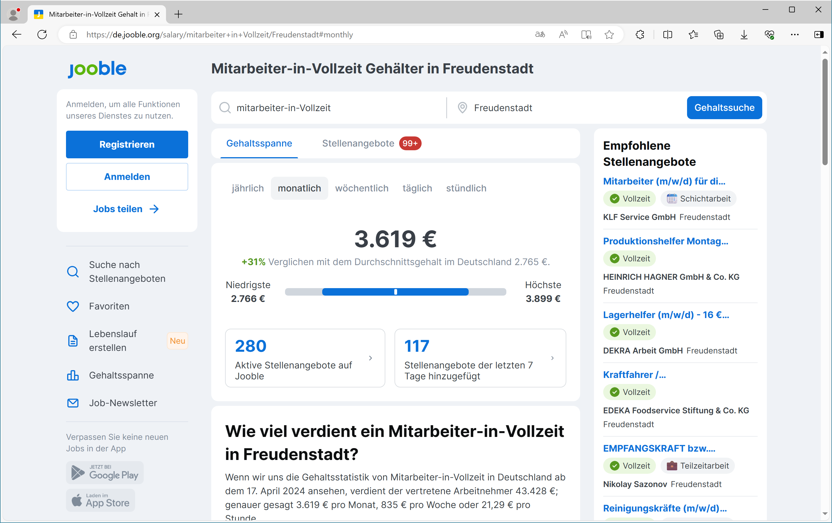832x523 pixels.
Task: Click the scrollbar down arrow
Action: point(825,514)
